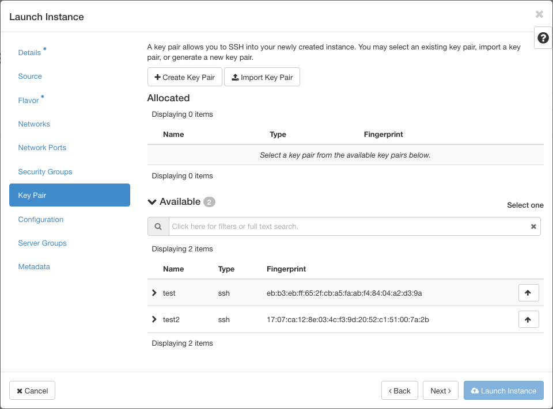
Task: Go to the Flavor step
Action: pos(29,100)
